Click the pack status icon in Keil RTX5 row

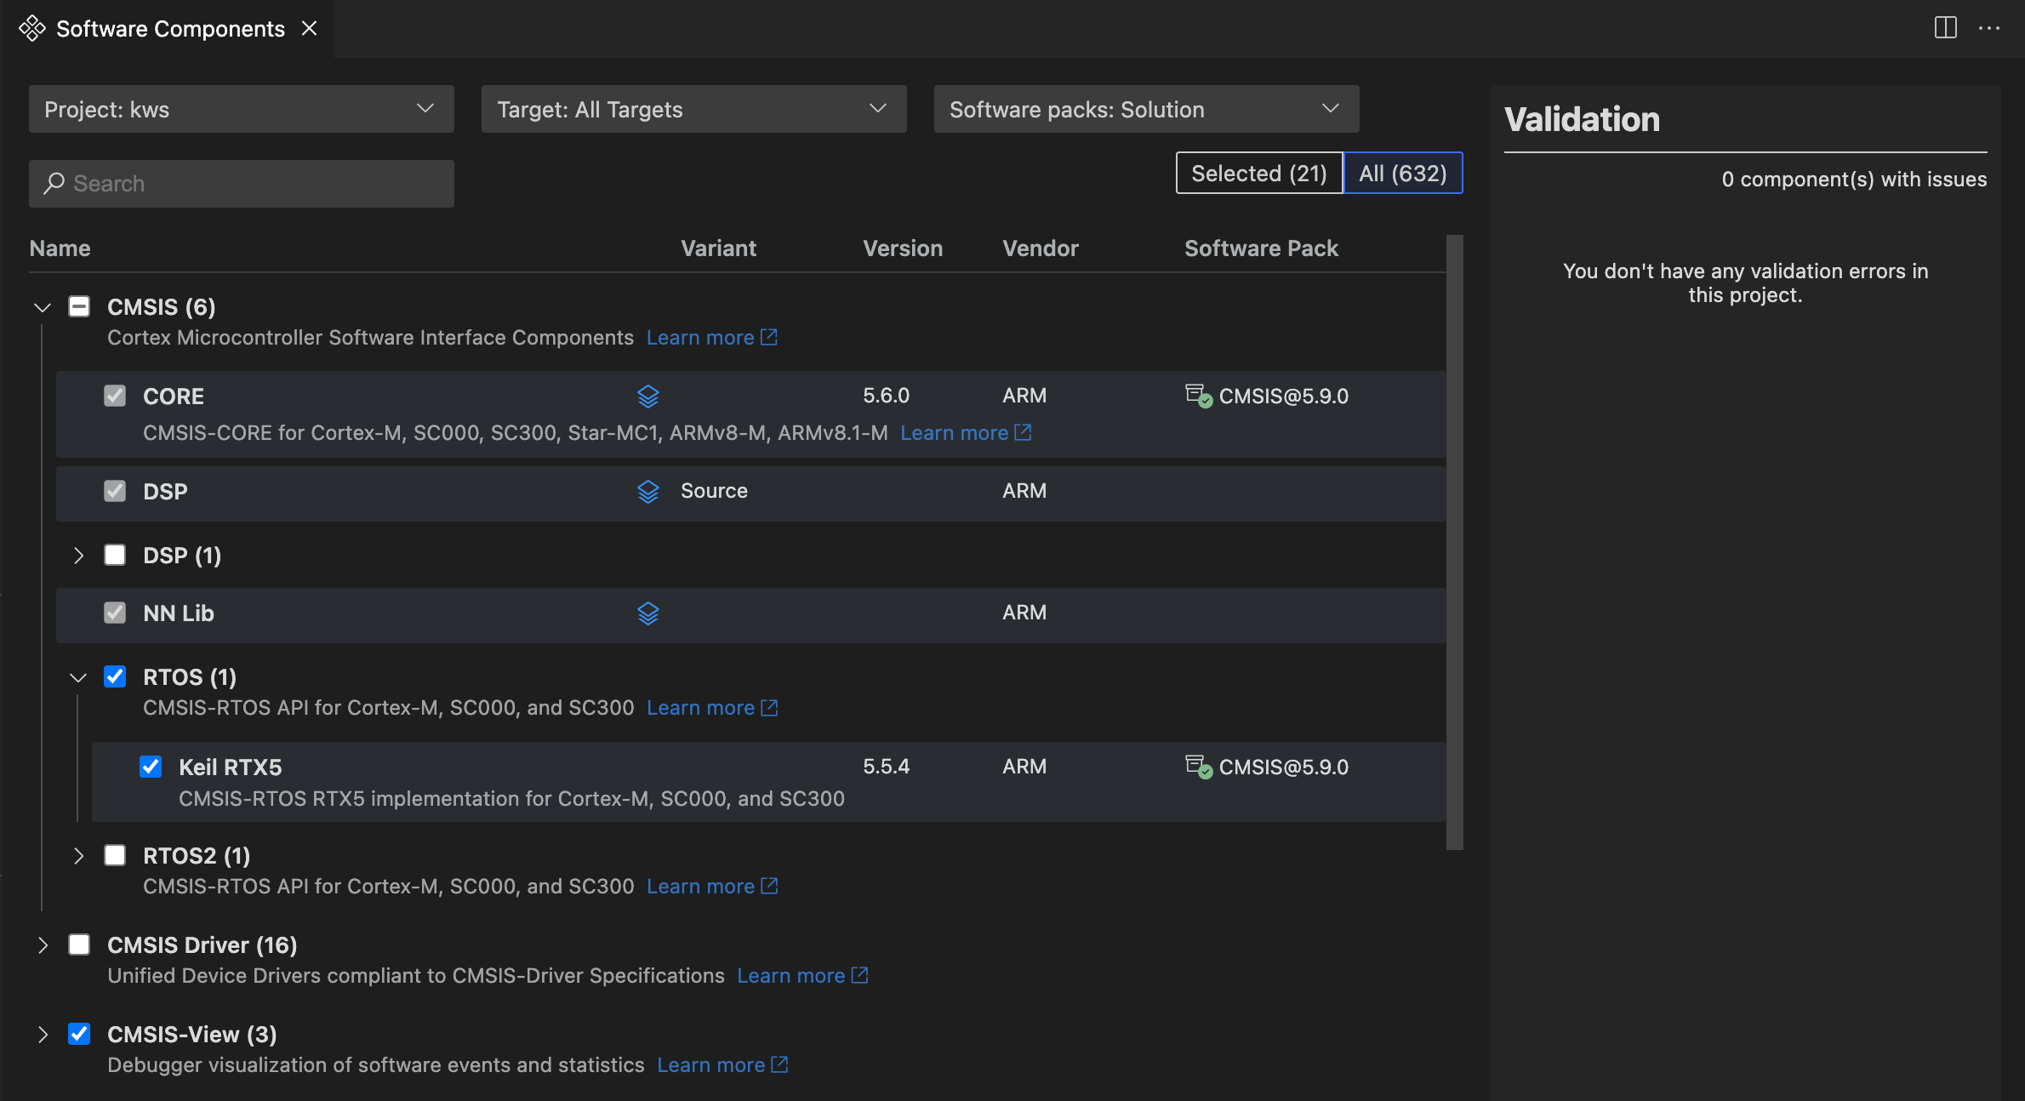[x=1199, y=767]
